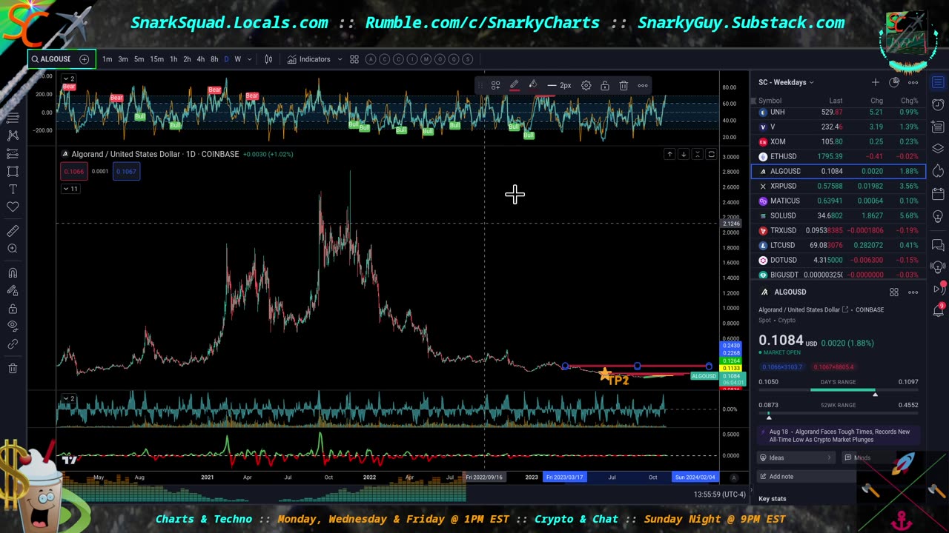
Task: Remove drawings with the left sidebar trash icon
Action: (13, 368)
